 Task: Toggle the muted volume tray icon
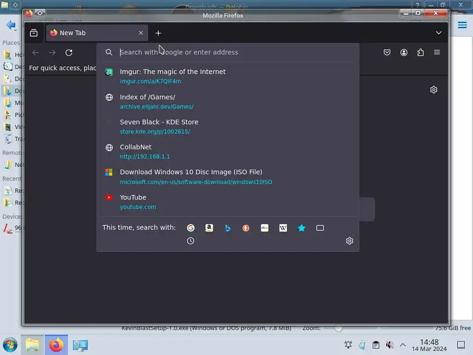tap(389, 345)
